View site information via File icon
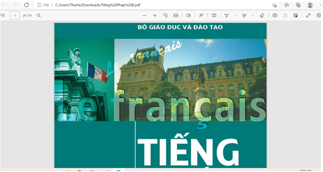Screen dimensions: 323x172 [43, 5]
